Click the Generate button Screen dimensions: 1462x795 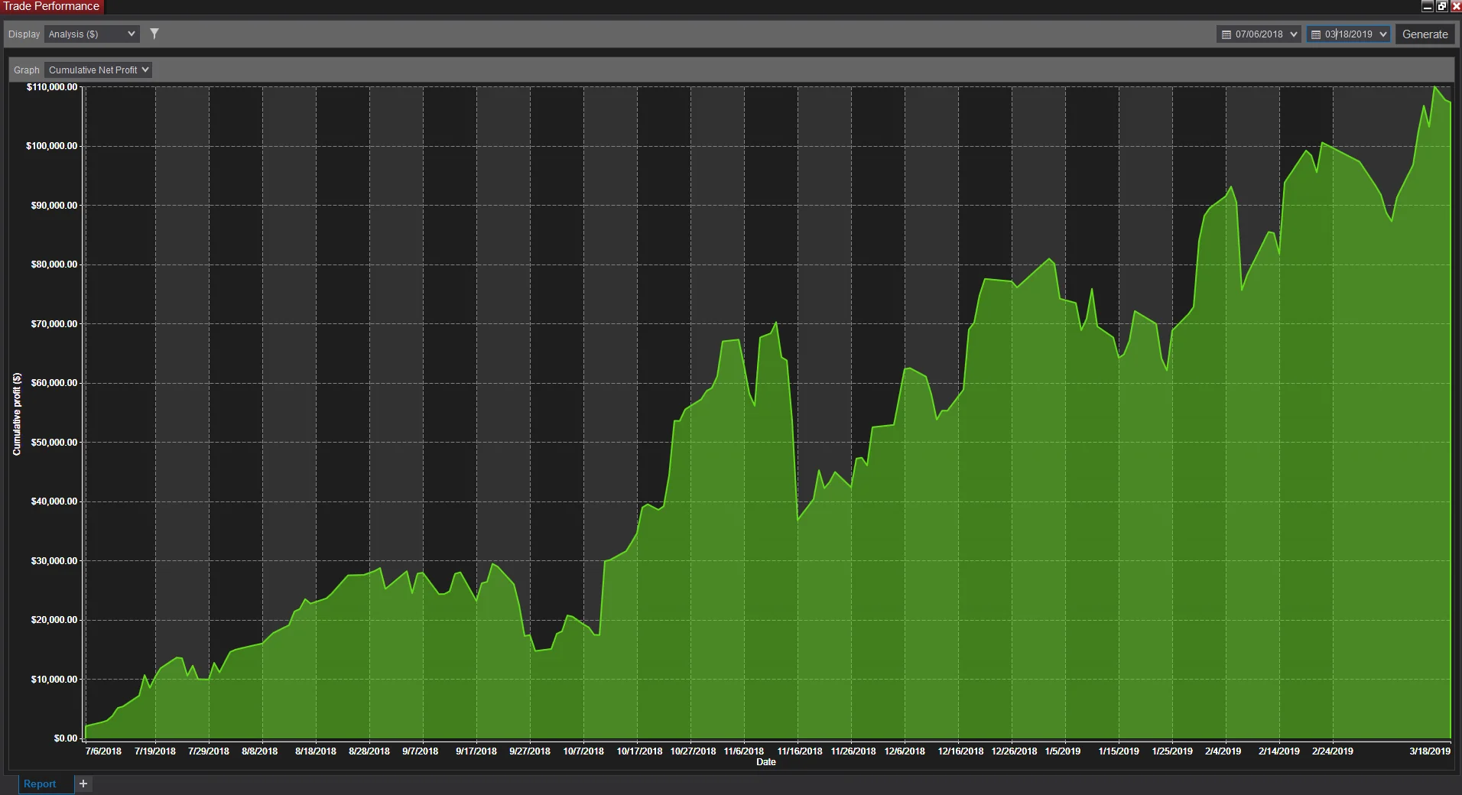pyautogui.click(x=1425, y=34)
